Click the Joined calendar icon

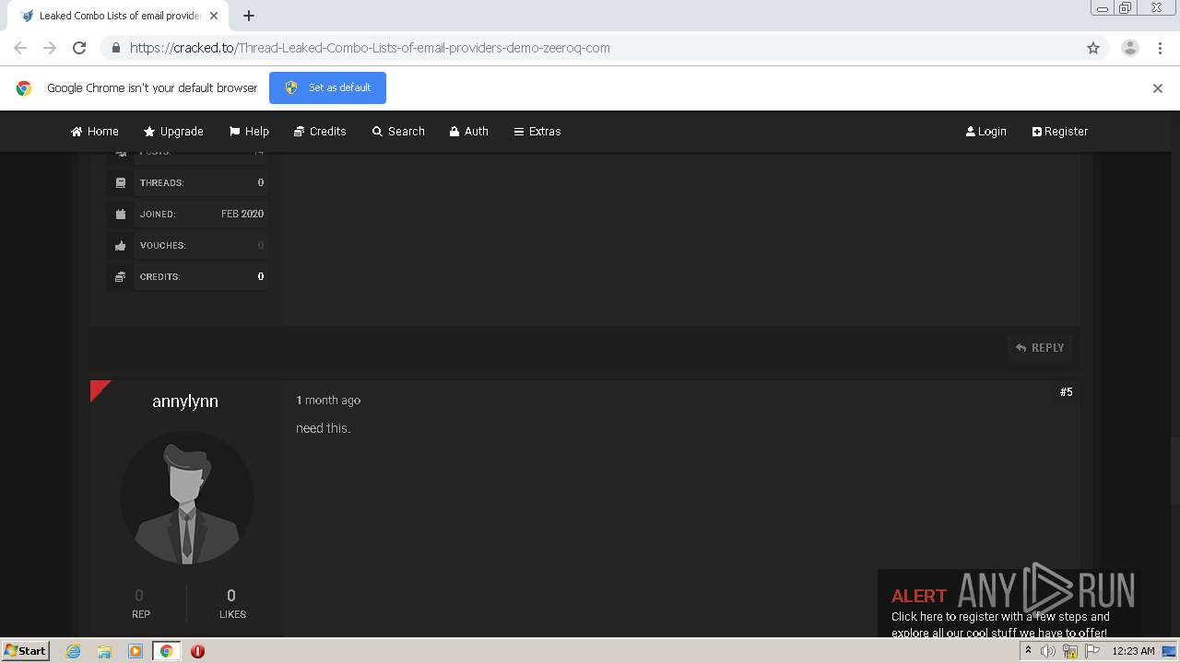click(x=121, y=215)
